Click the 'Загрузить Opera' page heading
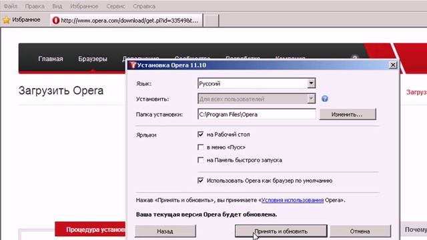Screen dimensions: 427x240 [61, 91]
